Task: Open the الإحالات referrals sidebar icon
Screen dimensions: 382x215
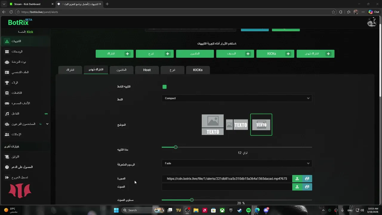Action: click(7, 134)
